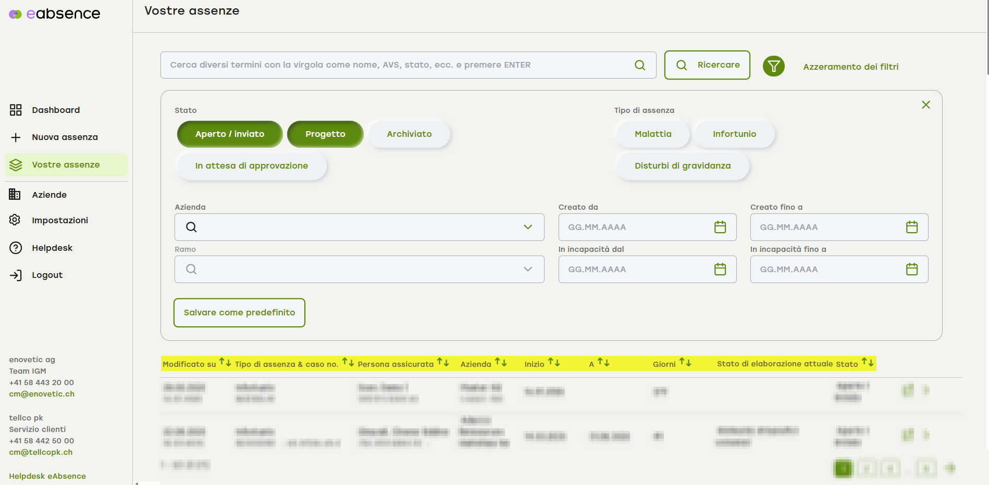Enable the Malattia absence type filter
The height and width of the screenshot is (485, 989).
653,134
